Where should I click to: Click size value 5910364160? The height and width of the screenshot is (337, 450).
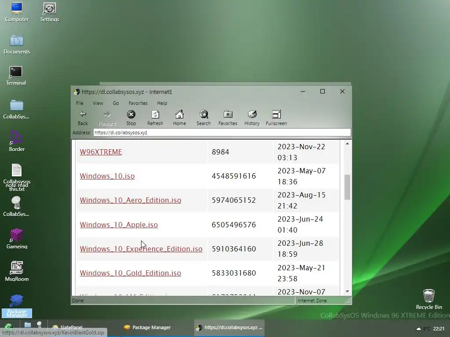point(234,249)
